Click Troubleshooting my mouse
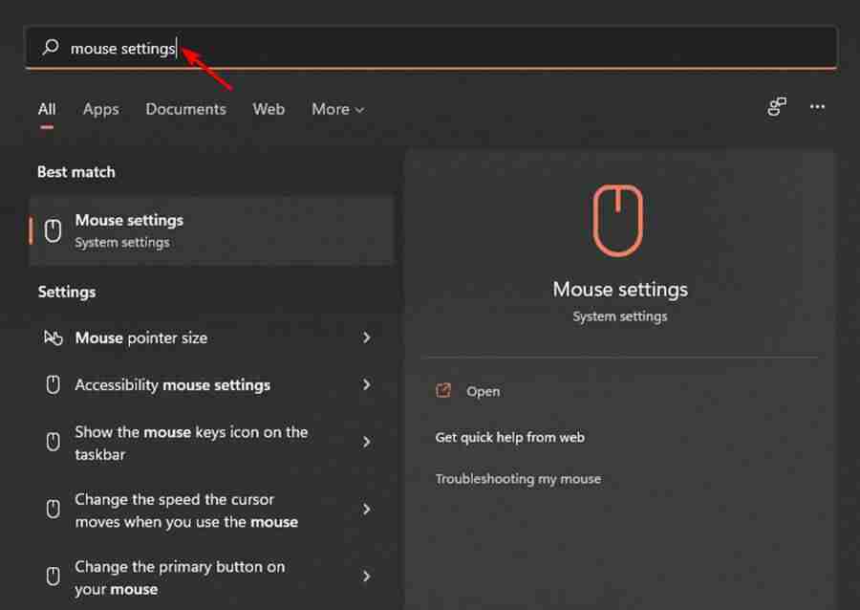This screenshot has width=860, height=610. [x=518, y=478]
